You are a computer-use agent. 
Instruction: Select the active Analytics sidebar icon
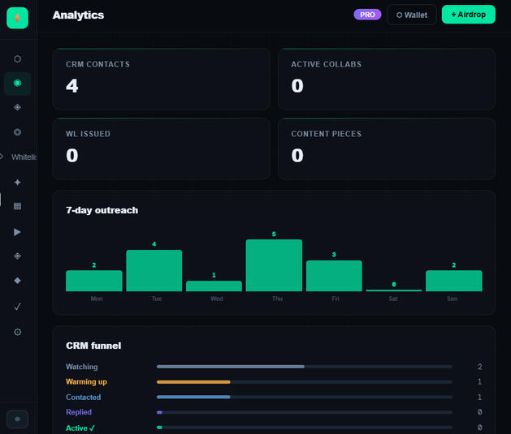click(x=17, y=83)
